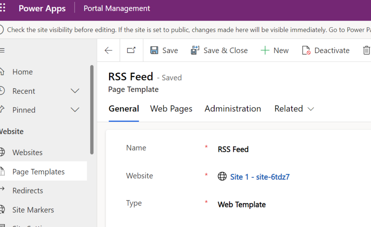The height and width of the screenshot is (227, 371).
Task: Click the Saved status text
Action: click(172, 78)
